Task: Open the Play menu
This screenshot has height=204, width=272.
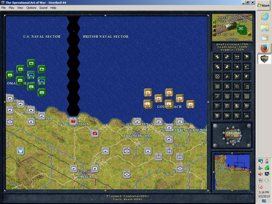Action: tap(12, 7)
